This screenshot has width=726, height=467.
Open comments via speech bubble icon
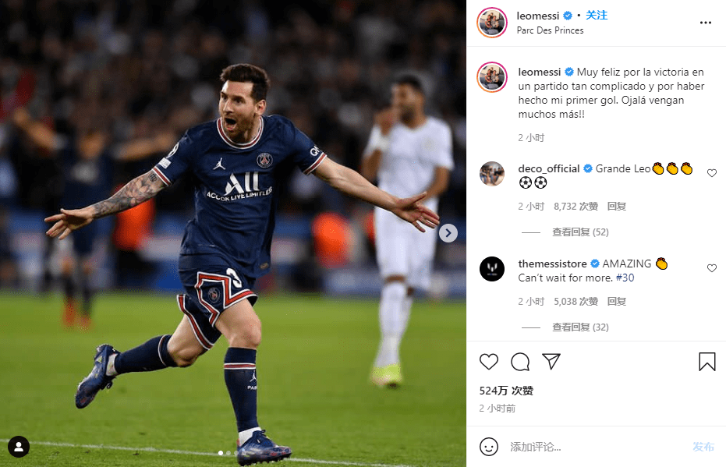coord(520,362)
